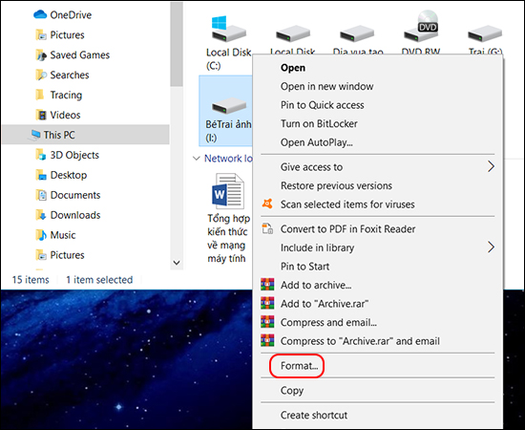Open Videos in the navigation pane
Image resolution: width=525 pixels, height=430 pixels.
[65, 115]
